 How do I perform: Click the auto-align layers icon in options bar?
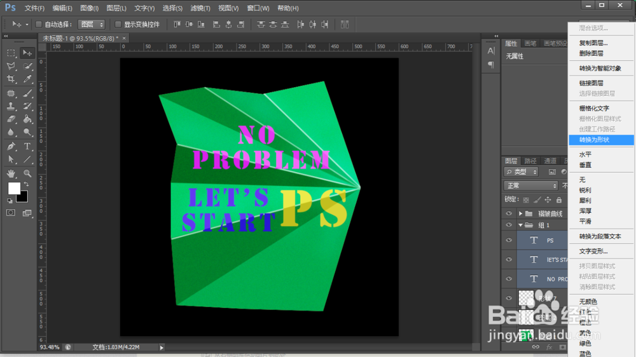click(x=345, y=24)
